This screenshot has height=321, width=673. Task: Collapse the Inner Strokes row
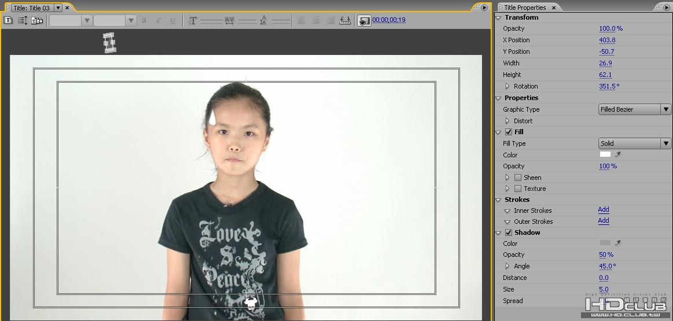[507, 211]
